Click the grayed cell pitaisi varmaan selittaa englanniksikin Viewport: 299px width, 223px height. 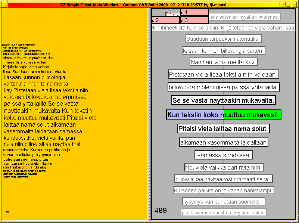click(223, 212)
